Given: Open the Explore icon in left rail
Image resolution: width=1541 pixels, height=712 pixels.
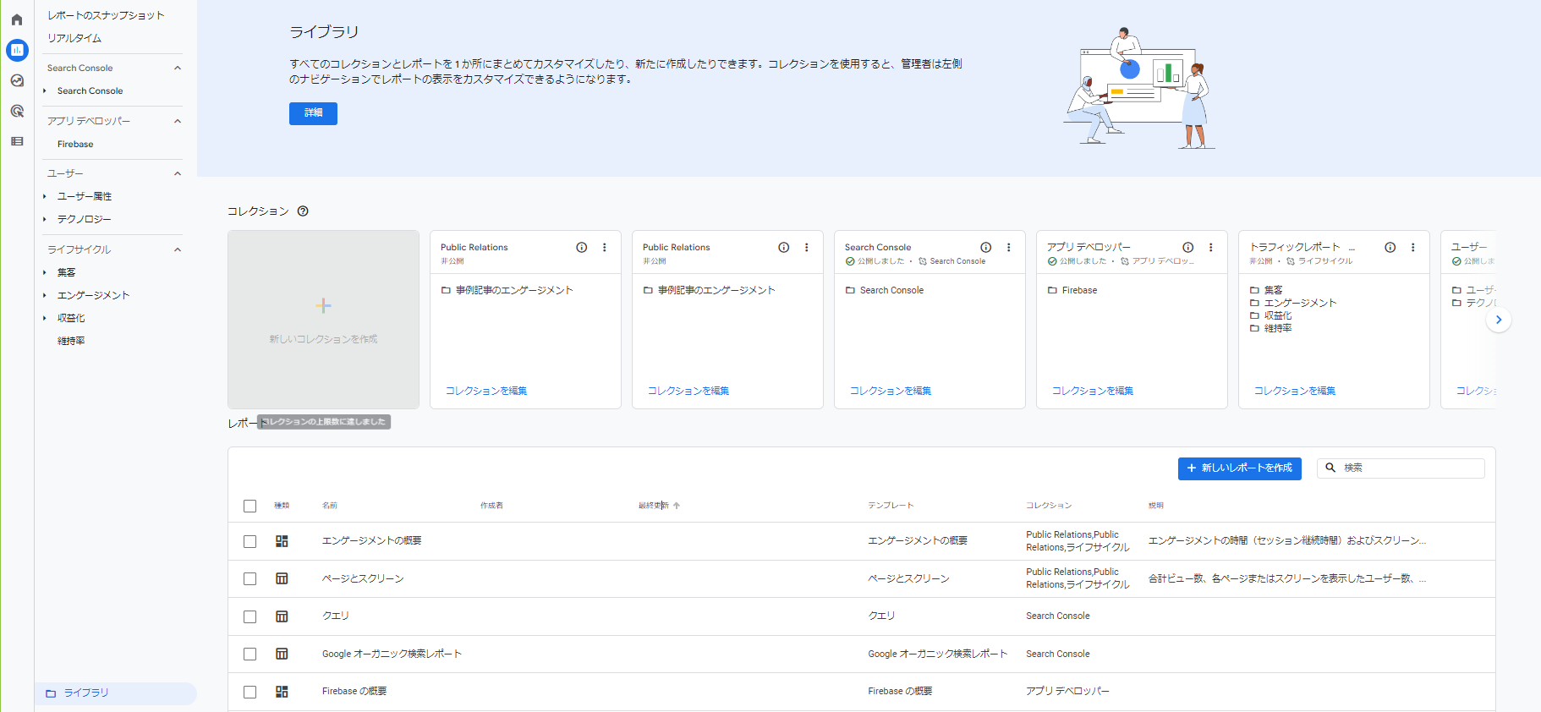Looking at the screenshot, I should tap(17, 80).
